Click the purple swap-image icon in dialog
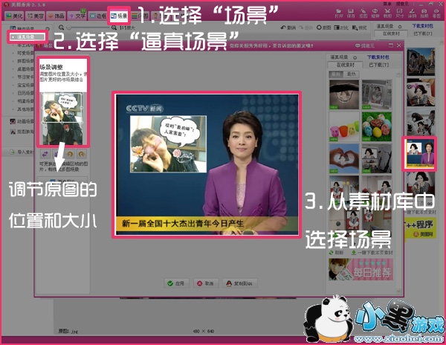The image size is (446, 345). [x=45, y=154]
